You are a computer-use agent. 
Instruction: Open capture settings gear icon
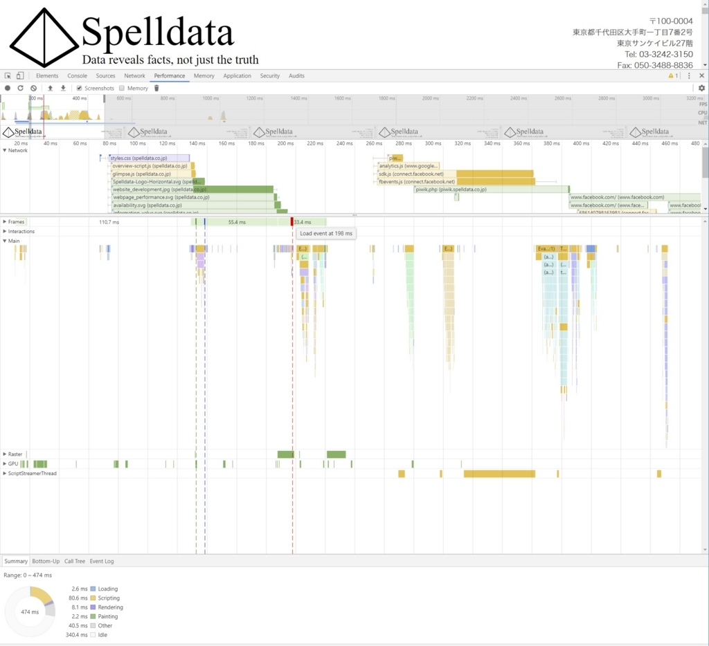[701, 88]
